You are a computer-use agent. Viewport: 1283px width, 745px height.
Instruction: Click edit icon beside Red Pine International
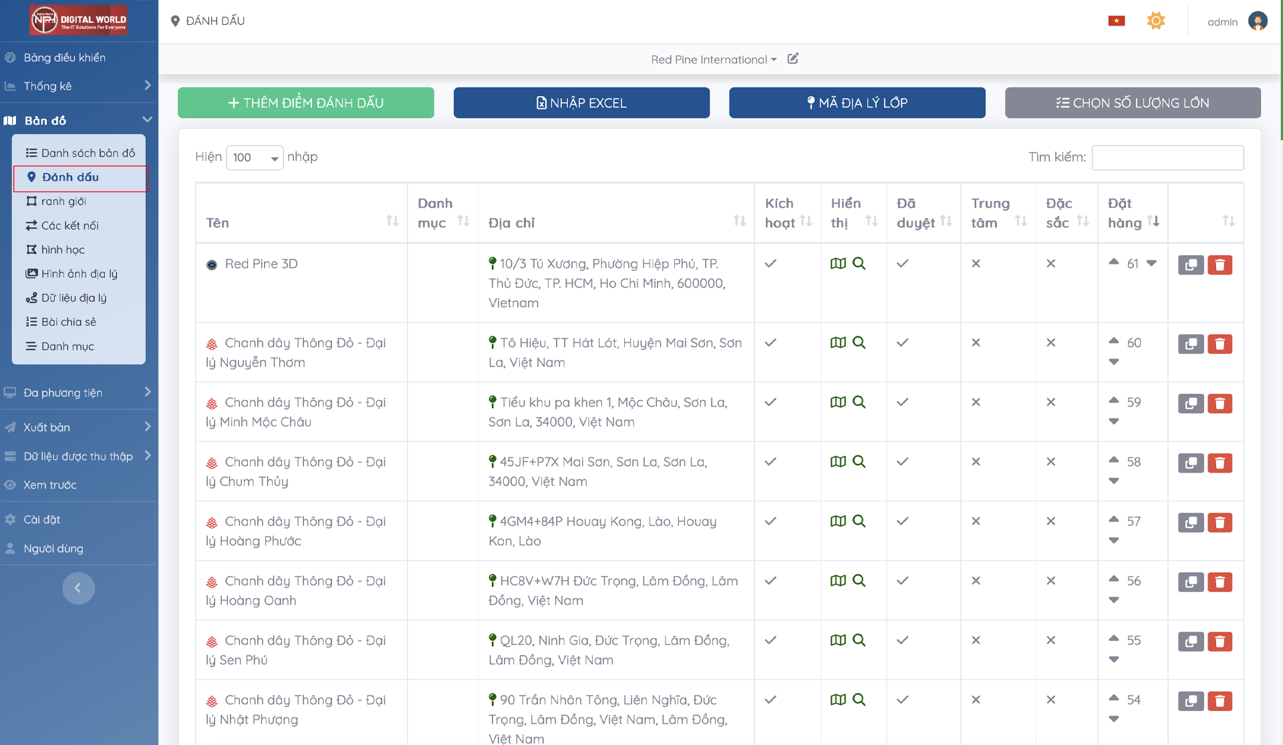[x=793, y=59]
